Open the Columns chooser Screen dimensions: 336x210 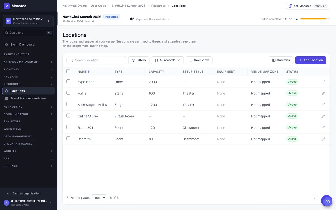pyautogui.click(x=281, y=60)
